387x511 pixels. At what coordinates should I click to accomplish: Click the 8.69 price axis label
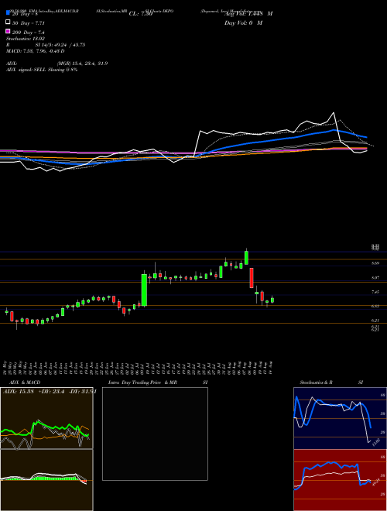tap(375, 263)
